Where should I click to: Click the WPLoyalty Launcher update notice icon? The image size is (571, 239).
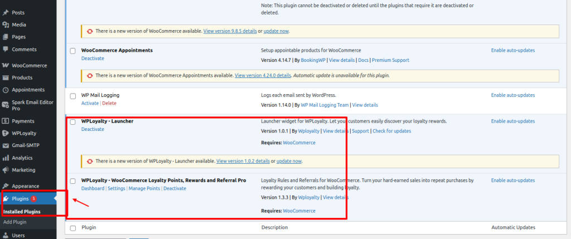click(x=90, y=161)
